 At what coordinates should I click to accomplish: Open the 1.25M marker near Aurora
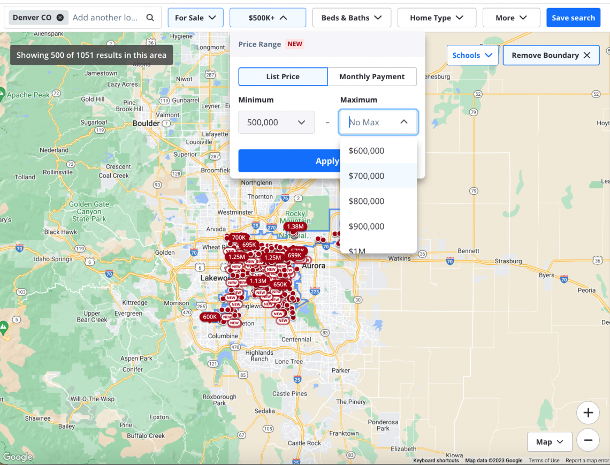point(272,257)
